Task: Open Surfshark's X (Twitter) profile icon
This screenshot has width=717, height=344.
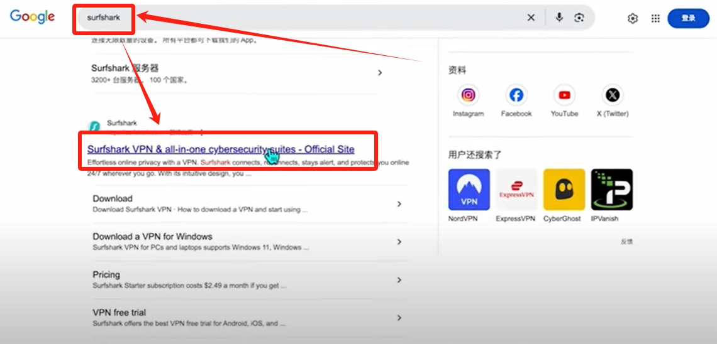Action: click(x=613, y=95)
